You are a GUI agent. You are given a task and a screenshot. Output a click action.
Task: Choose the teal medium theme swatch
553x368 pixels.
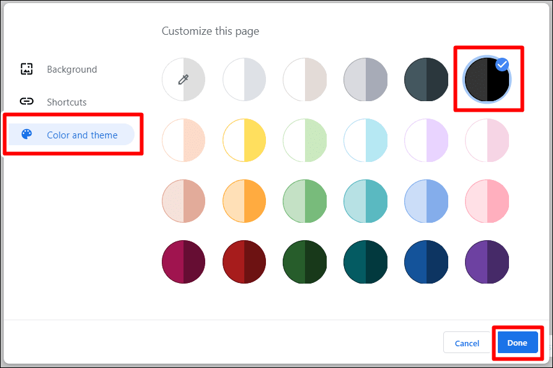tap(365, 201)
